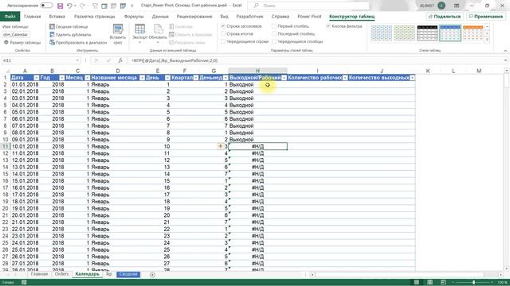Switch to Normal view in status bar
Image resolution: width=510 pixels, height=286 pixels.
coord(417,283)
